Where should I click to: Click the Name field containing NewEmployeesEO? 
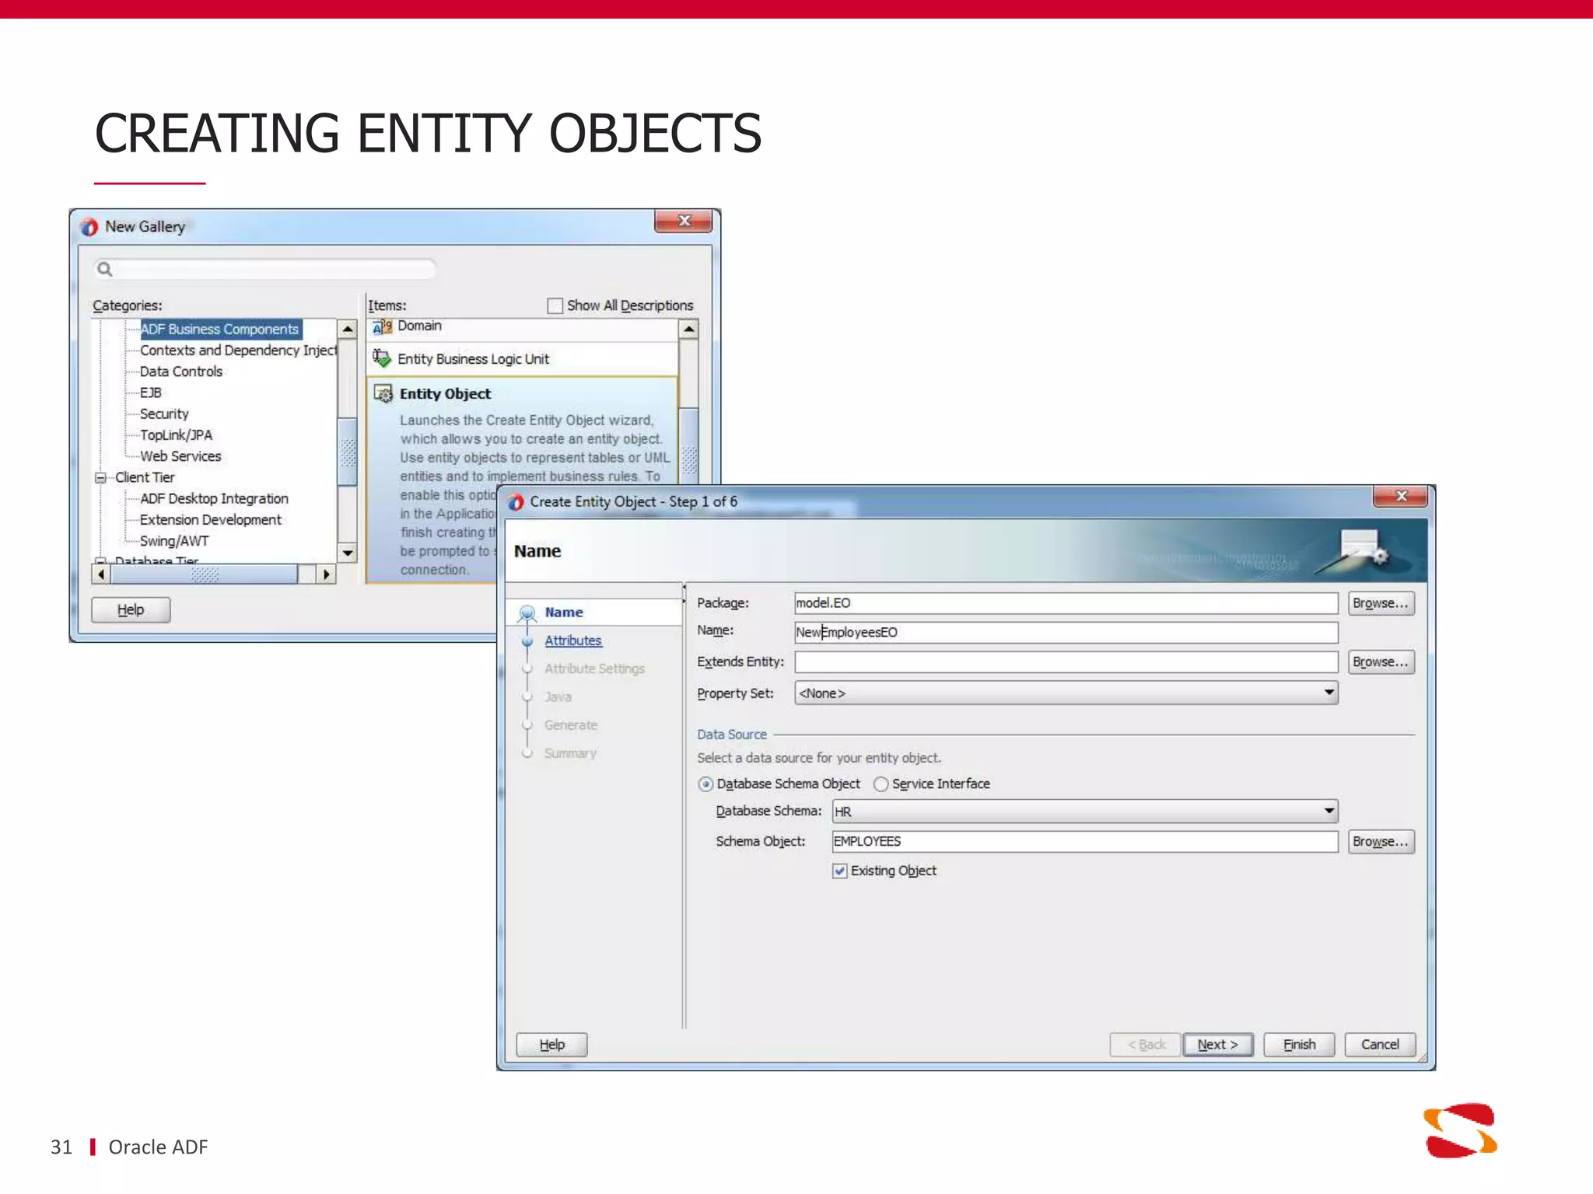[x=1066, y=633]
